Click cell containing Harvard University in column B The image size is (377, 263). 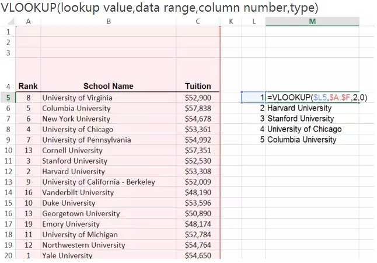(74, 171)
